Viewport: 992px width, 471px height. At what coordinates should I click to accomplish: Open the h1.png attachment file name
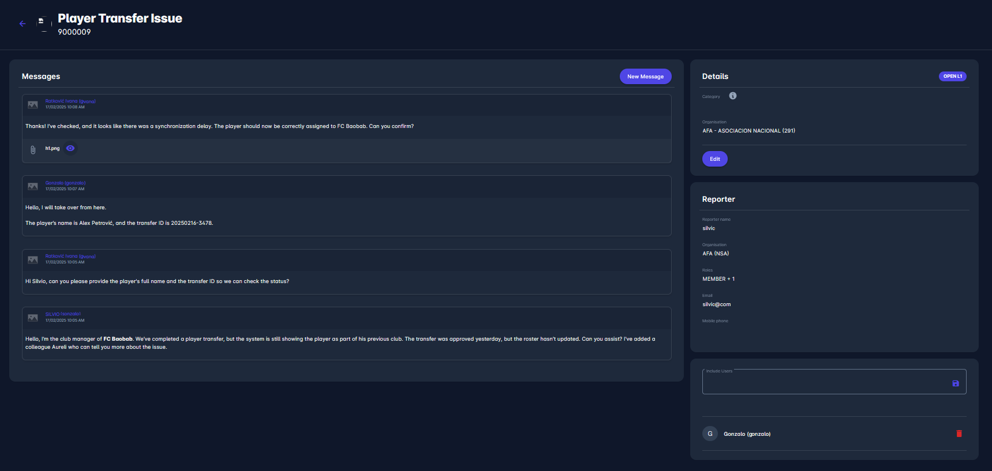tap(53, 148)
